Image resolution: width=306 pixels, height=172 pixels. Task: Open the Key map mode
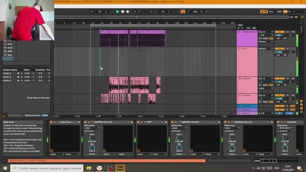tap(271, 11)
